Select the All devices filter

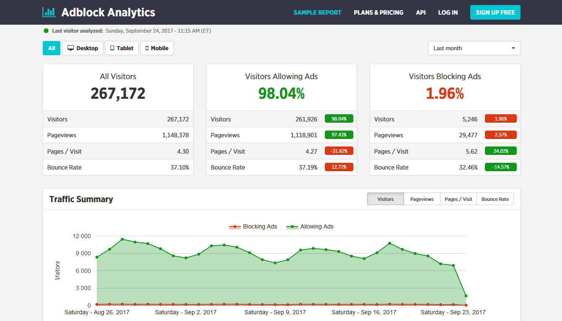click(51, 48)
